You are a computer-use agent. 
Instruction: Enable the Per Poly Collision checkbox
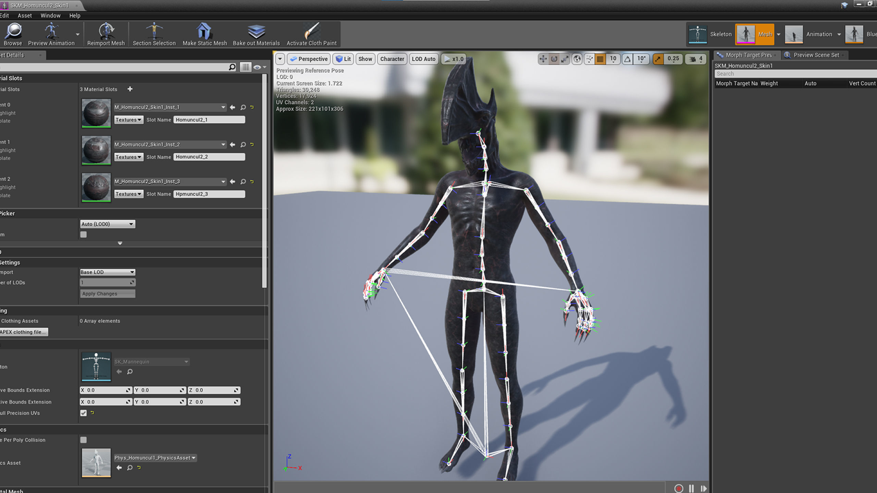pos(83,440)
